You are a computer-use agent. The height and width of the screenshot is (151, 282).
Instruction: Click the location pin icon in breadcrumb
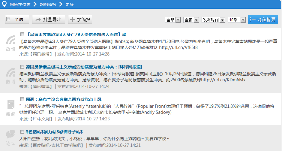[4, 4]
